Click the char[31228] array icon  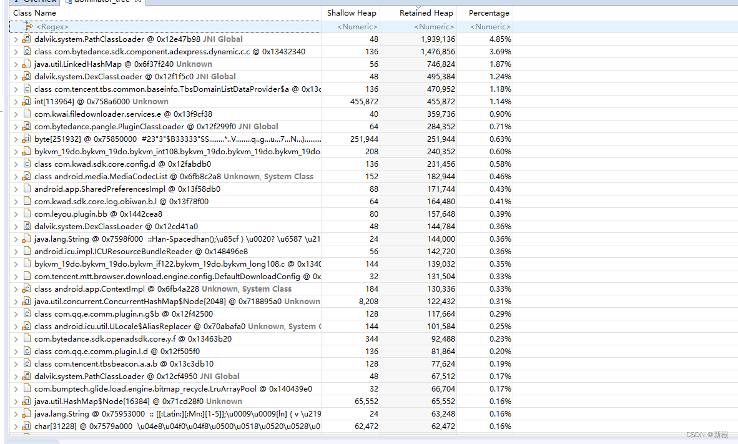coord(27,426)
